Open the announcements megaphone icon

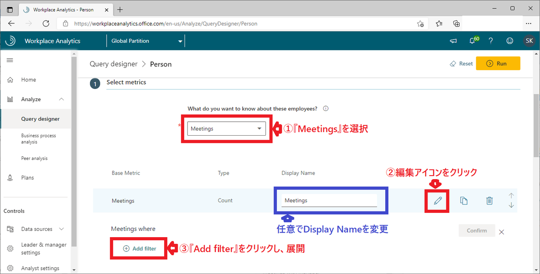click(453, 41)
